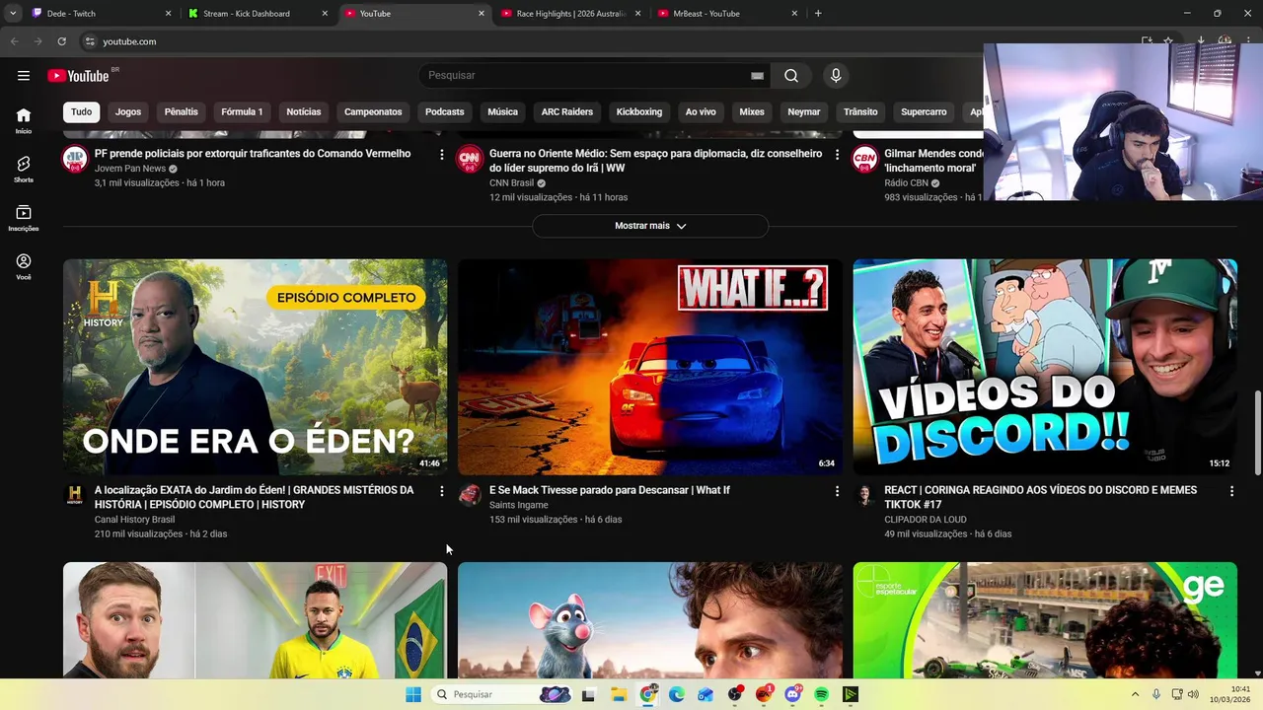1263x710 pixels.
Task: Open File Explorer from taskbar
Action: coord(618,695)
